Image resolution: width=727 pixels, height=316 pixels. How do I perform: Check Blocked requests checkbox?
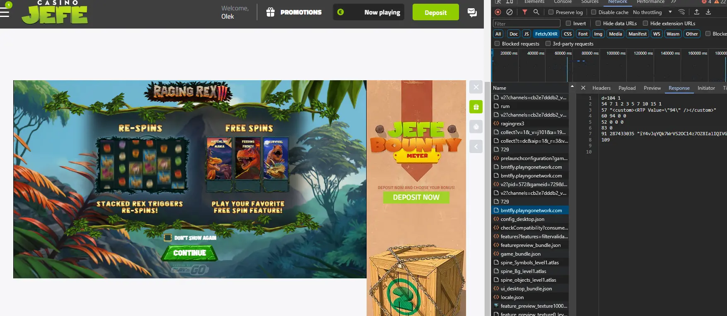point(497,43)
